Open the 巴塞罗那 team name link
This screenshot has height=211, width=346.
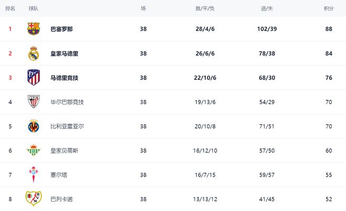click(62, 29)
